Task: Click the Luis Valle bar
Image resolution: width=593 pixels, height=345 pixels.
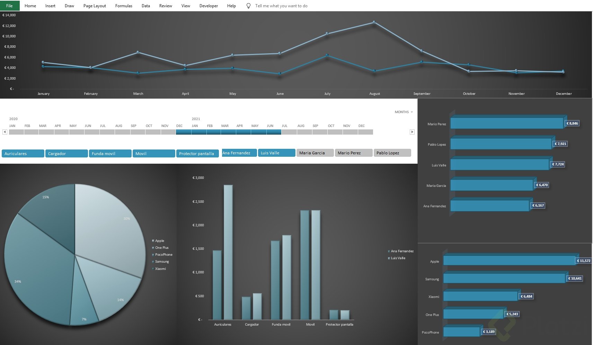Action: tap(499, 164)
